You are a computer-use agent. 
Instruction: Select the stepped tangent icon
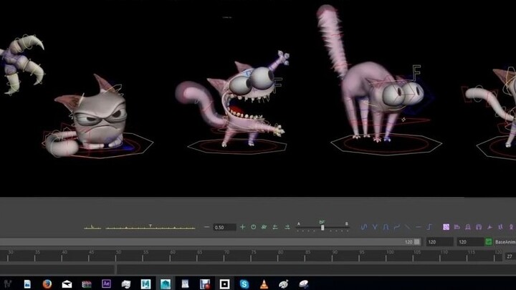pyautogui.click(x=429, y=227)
